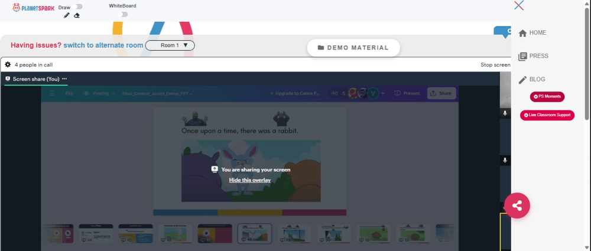Click the pink share floating button
Screen dimensions: 591x251
[517, 206]
